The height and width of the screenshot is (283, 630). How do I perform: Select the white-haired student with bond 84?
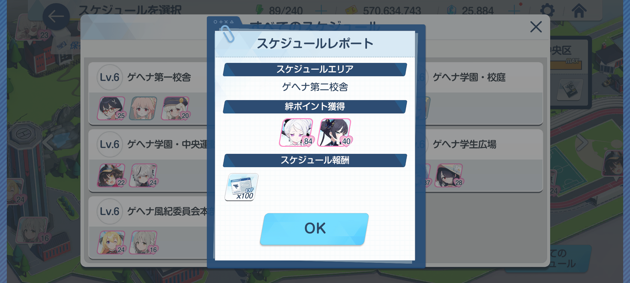click(x=297, y=133)
